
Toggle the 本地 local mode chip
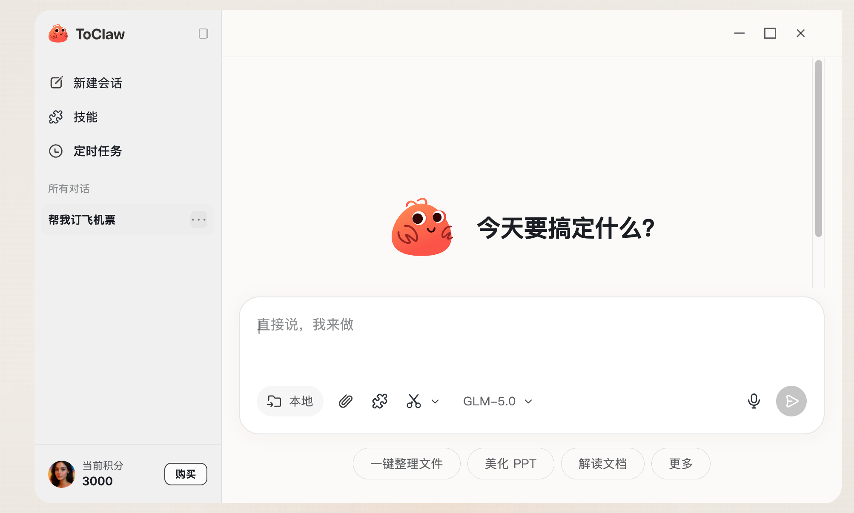290,401
